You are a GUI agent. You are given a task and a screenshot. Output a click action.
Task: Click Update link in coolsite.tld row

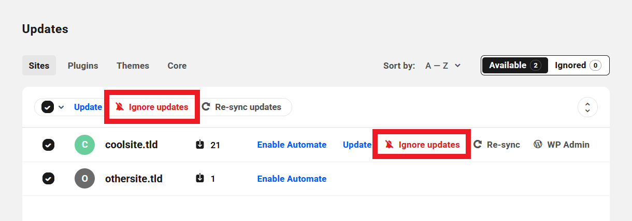tap(357, 145)
